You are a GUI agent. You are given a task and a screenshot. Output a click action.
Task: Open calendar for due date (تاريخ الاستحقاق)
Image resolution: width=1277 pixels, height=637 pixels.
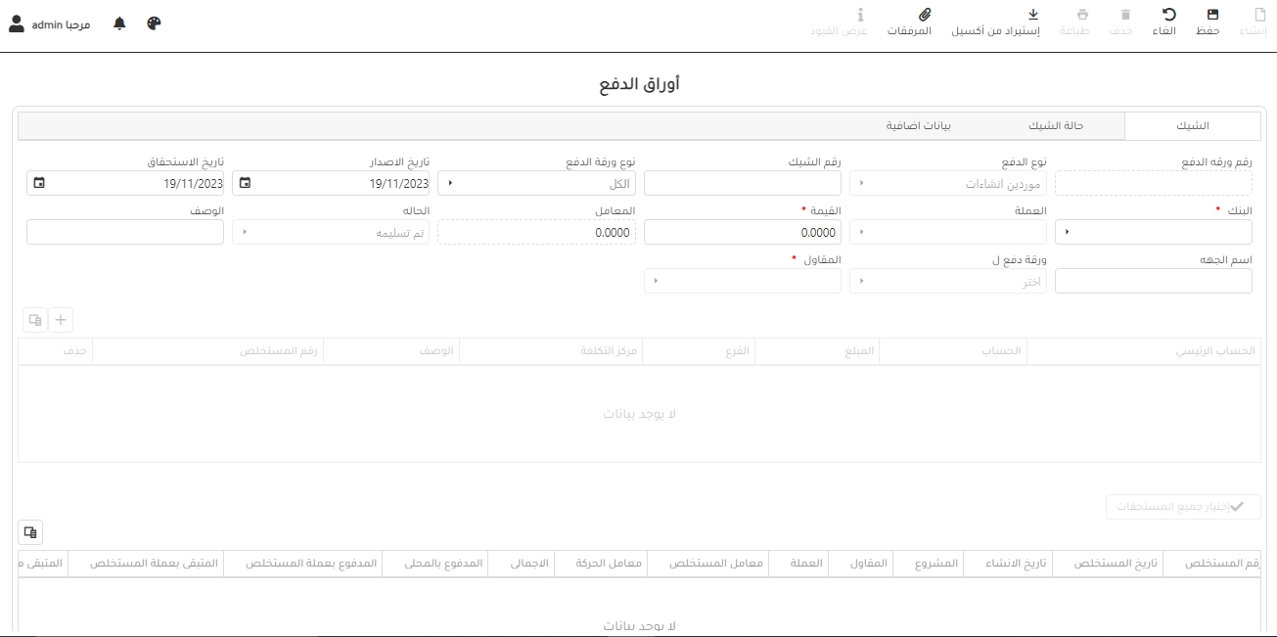39,183
